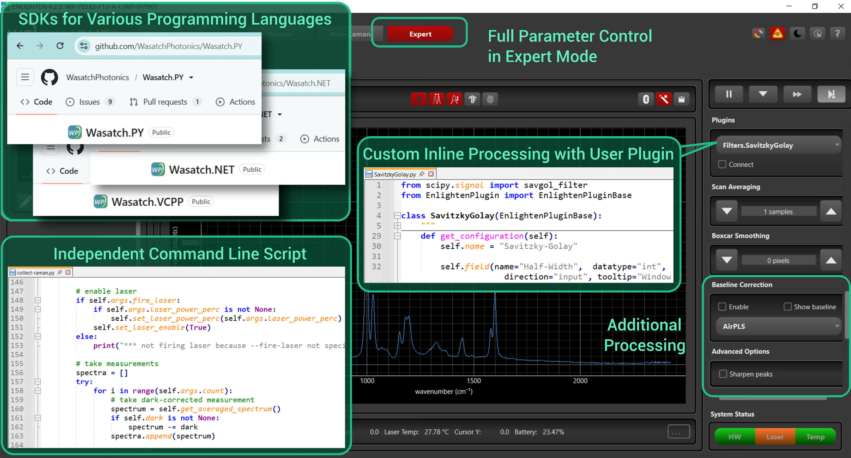Open the Pull requests tab
This screenshot has height=458, width=851.
[x=165, y=102]
